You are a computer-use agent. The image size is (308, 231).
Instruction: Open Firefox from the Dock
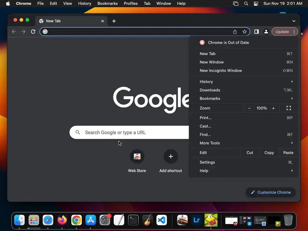point(62,220)
